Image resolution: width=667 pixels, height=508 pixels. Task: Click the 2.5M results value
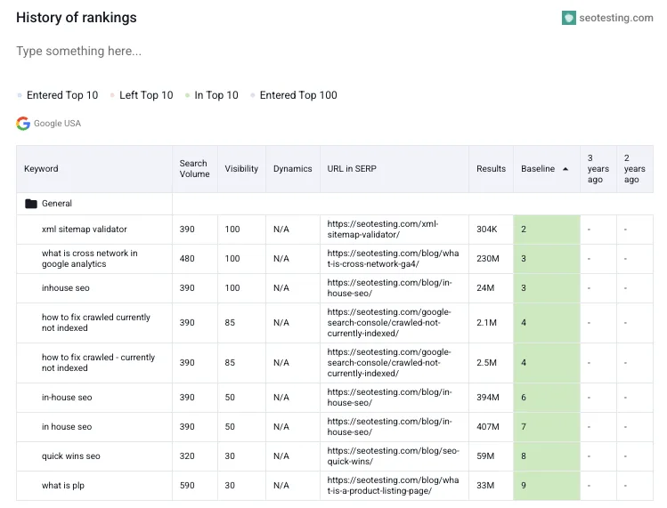point(486,363)
